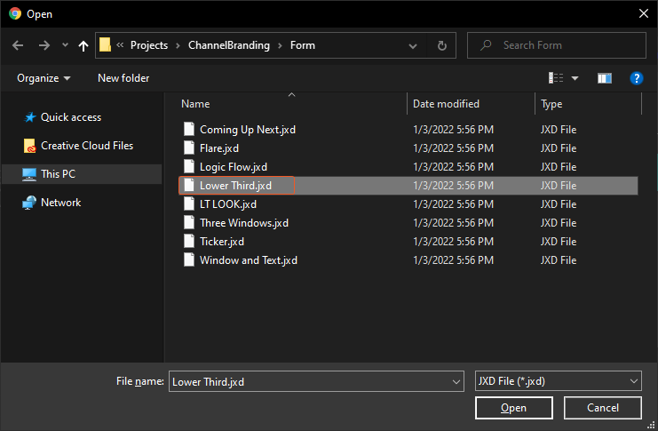Open the Organize menu
This screenshot has width=658, height=431.
pos(44,78)
